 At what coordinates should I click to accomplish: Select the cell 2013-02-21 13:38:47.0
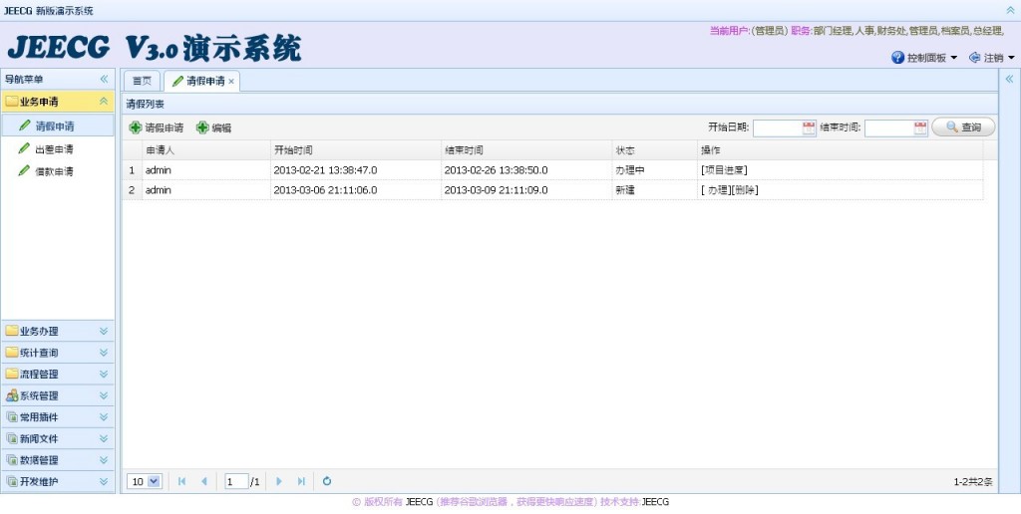click(x=356, y=169)
